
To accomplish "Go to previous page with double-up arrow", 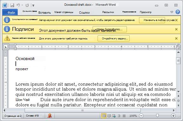I will pos(178,96).
